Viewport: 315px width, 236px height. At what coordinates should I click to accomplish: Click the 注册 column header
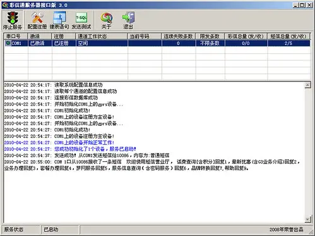tap(64, 36)
